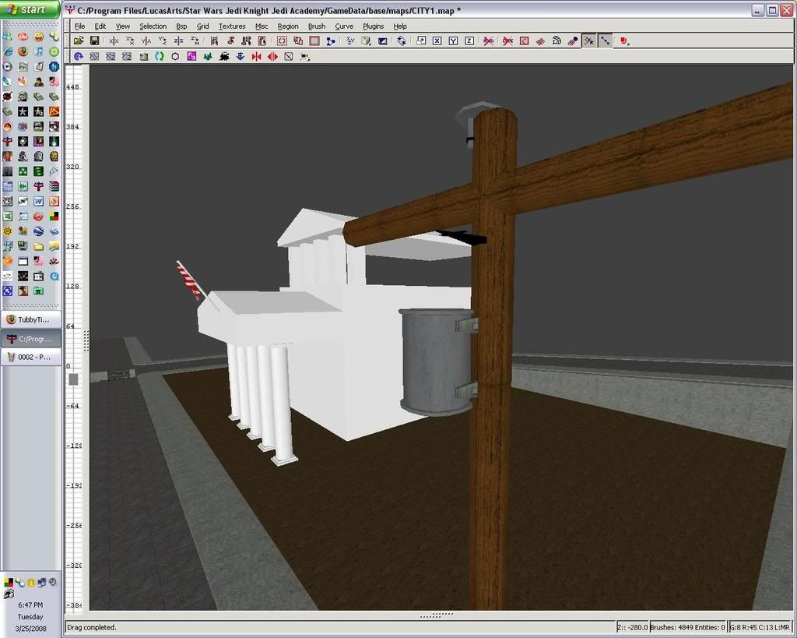Click the 'Drag completed.' status text
The height and width of the screenshot is (638, 797).
[x=92, y=627]
